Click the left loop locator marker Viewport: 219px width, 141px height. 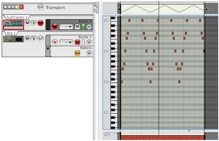(119, 9)
